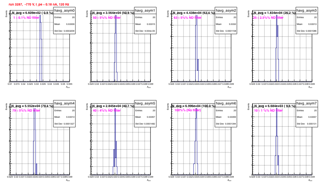Select the havg_asym2 stats box title
This screenshot has width=323, height=186.
point(226,10)
